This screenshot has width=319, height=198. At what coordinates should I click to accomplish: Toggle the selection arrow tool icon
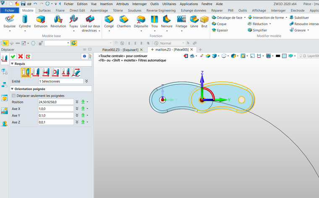[x=5, y=43]
